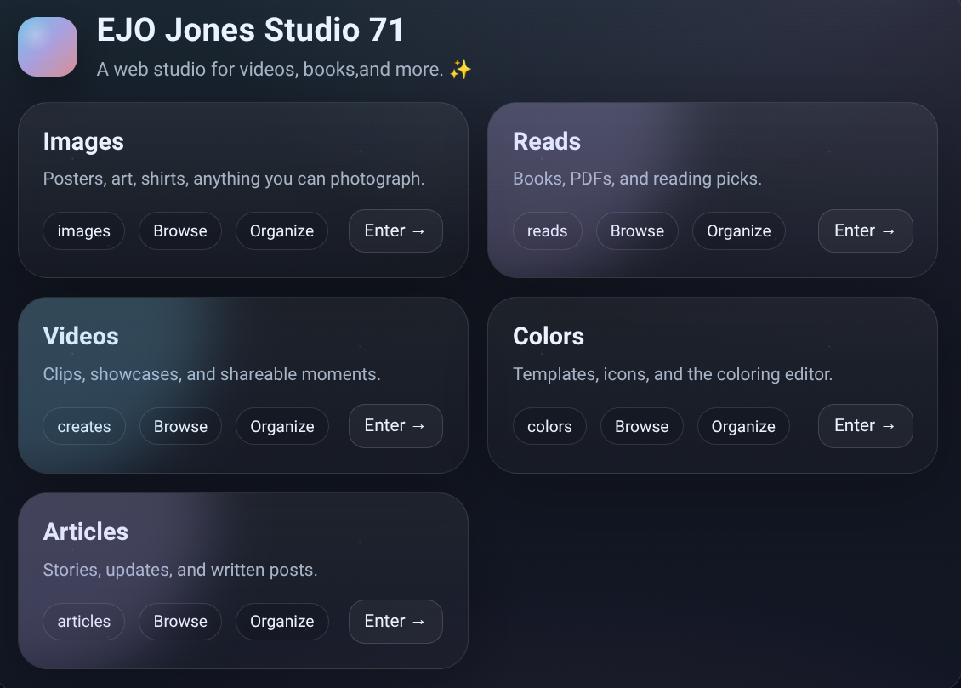The image size is (961, 688).
Task: Click Browse in the Videos card
Action: (x=180, y=426)
